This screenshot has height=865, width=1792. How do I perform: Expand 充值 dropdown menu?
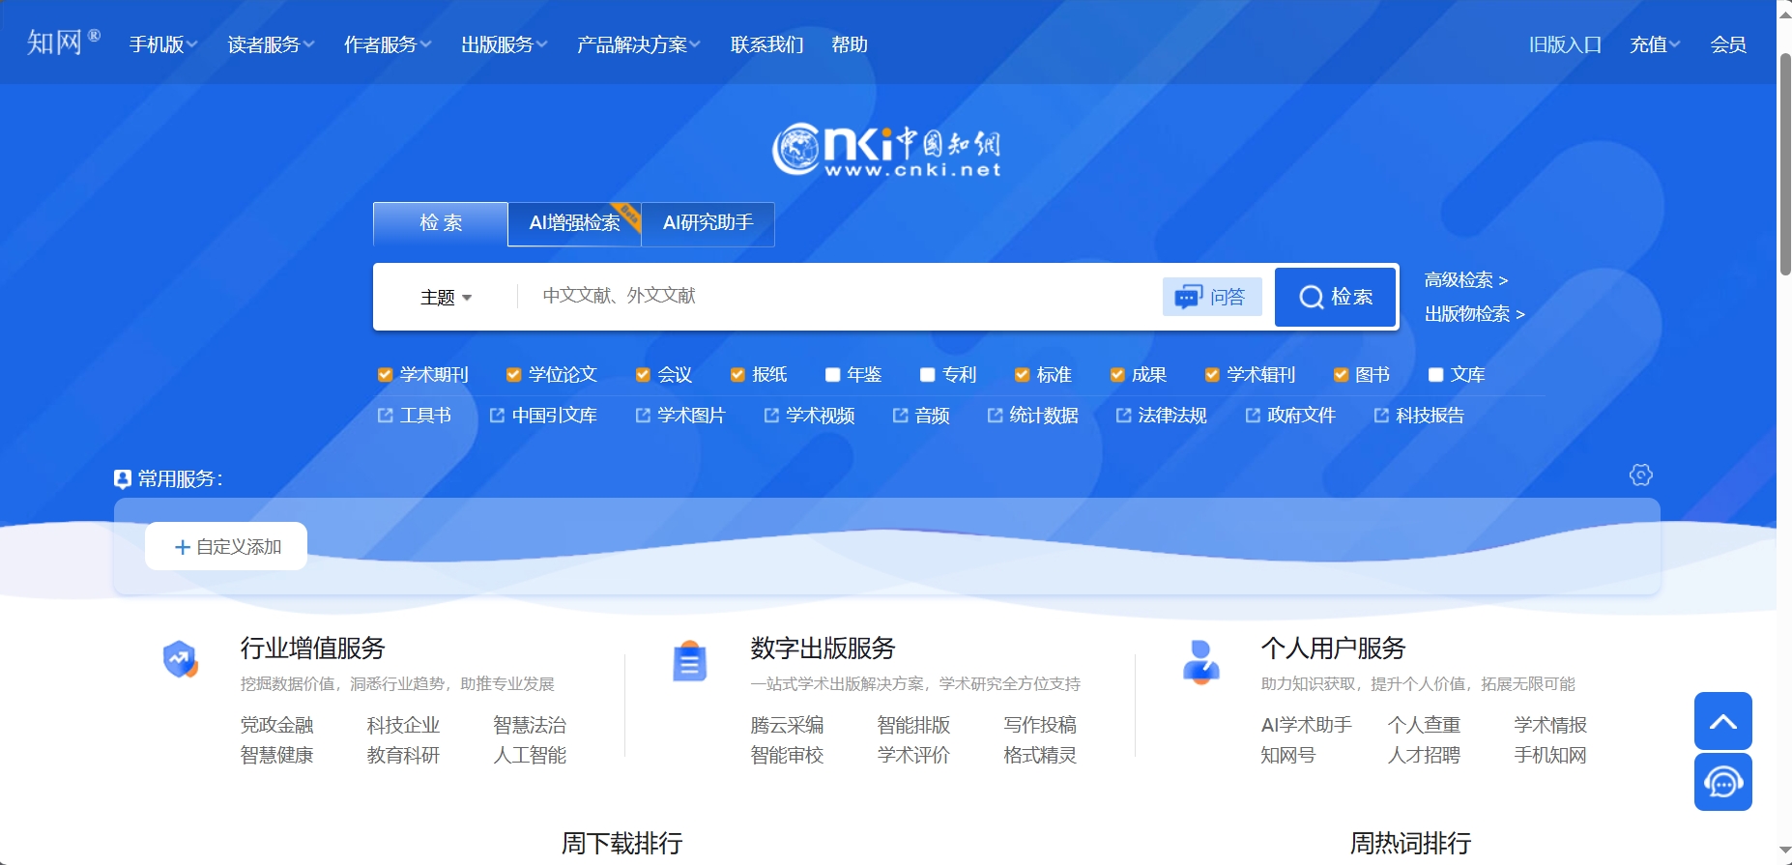click(1655, 44)
